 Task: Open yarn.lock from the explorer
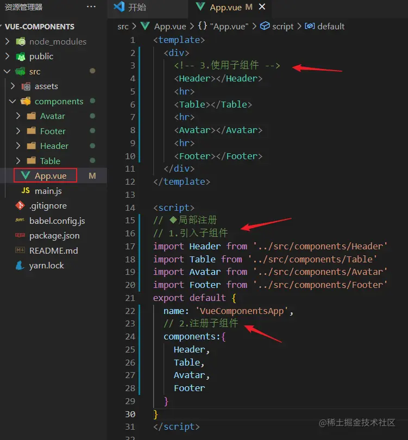click(47, 266)
